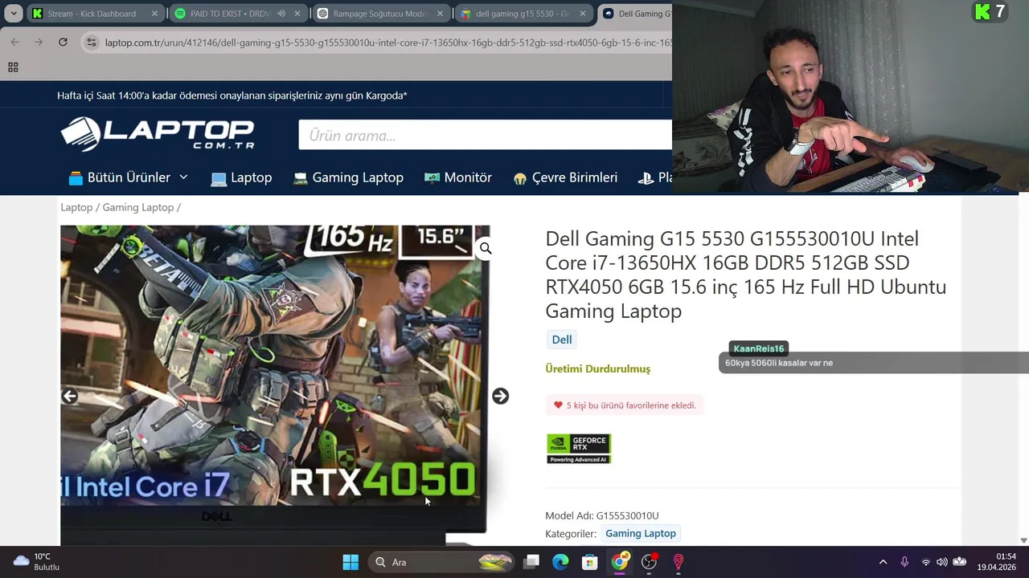The height and width of the screenshot is (578, 1029).
Task: Open the clock and date calendar
Action: [x=996, y=561]
